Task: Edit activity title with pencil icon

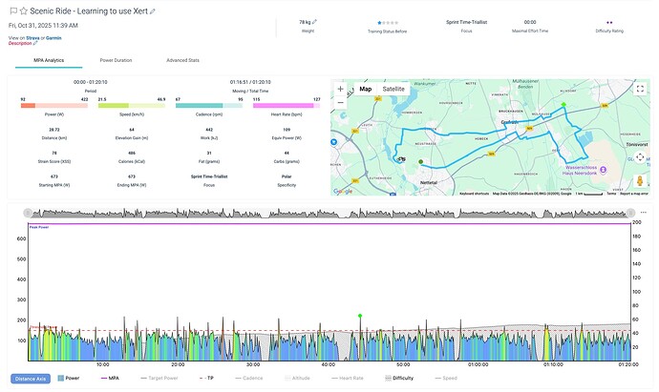Action: [x=153, y=10]
